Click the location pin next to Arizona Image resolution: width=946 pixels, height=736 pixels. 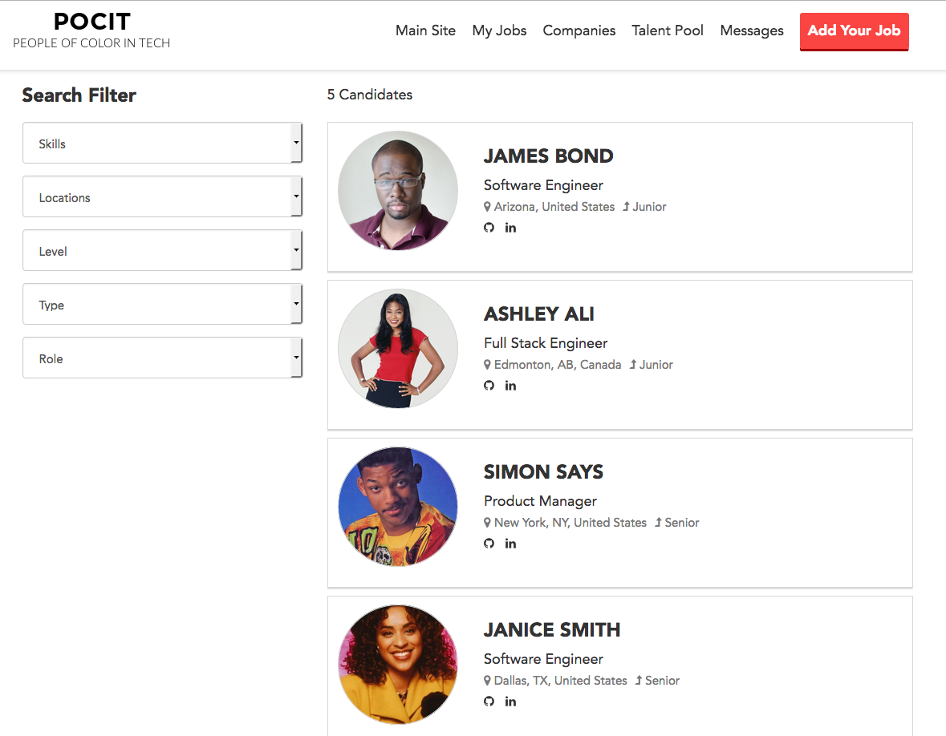point(487,206)
